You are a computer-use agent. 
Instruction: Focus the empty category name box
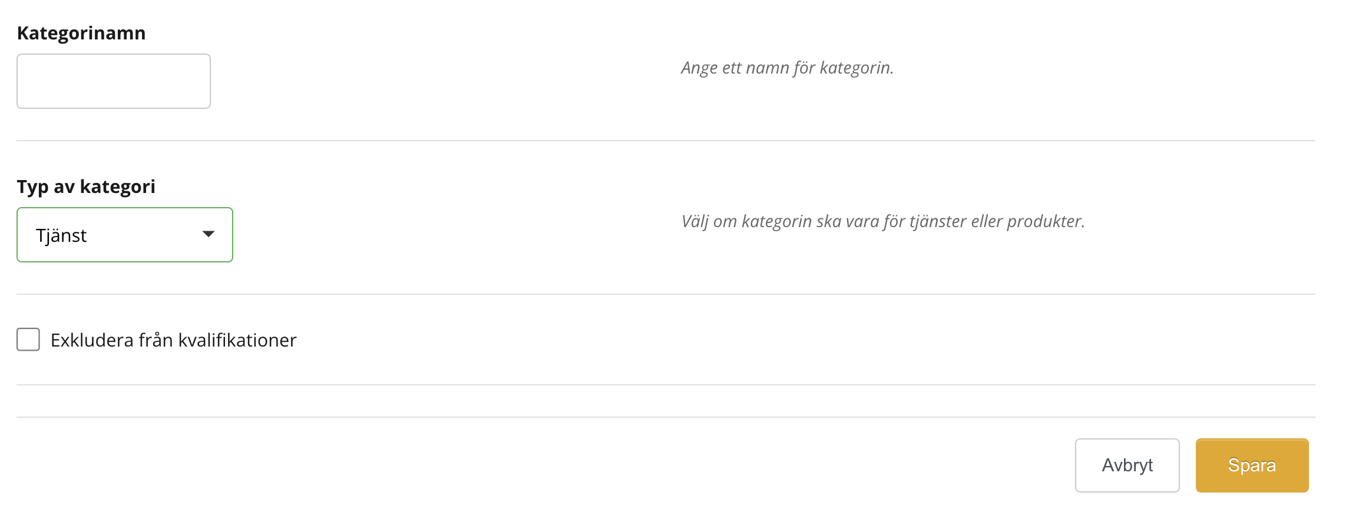(x=114, y=81)
